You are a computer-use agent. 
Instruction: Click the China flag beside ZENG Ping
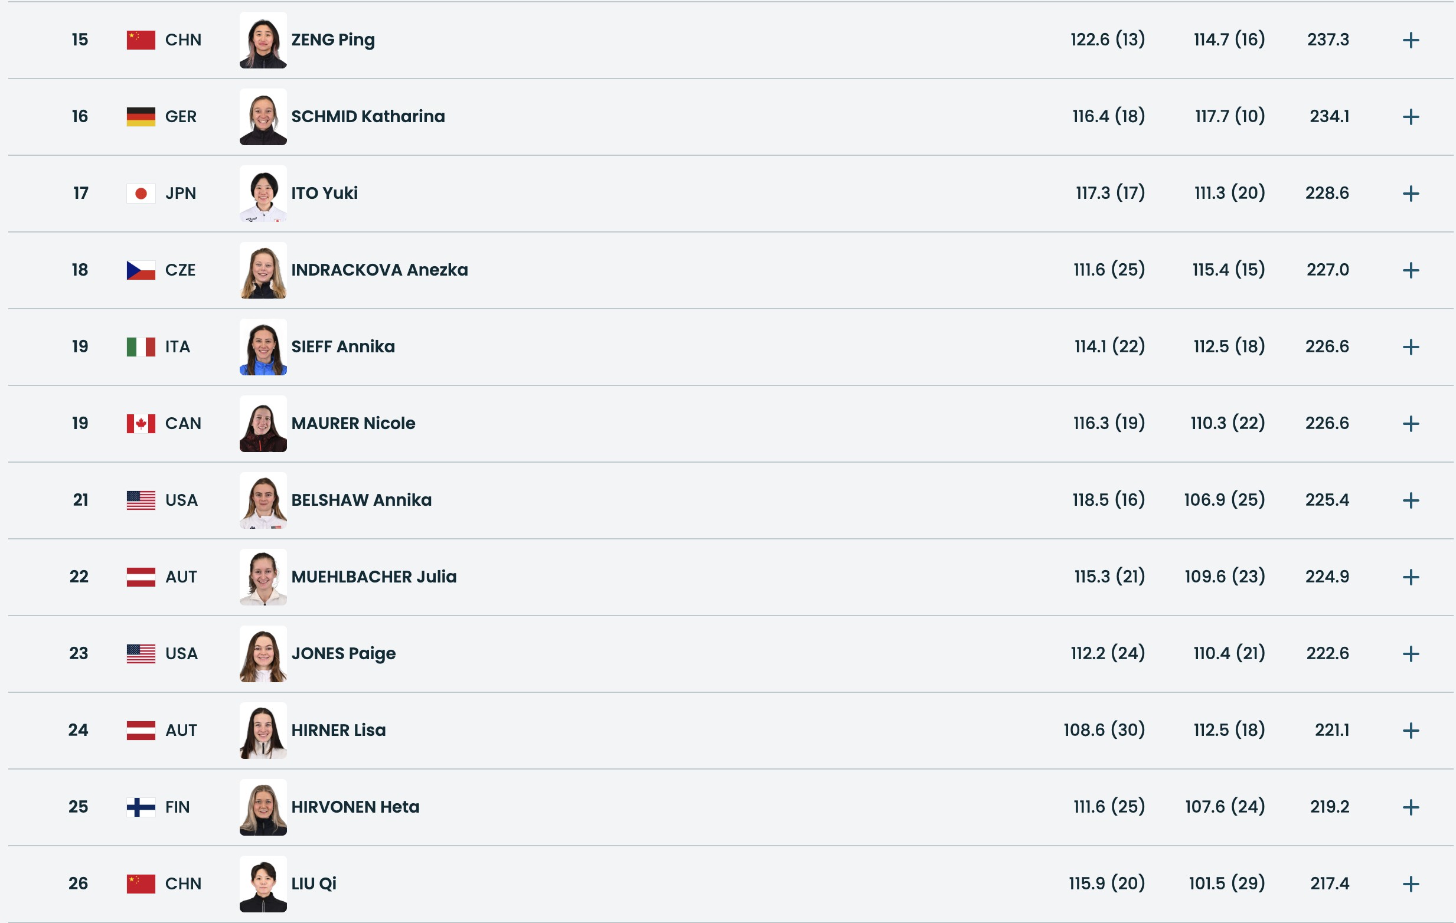pos(141,41)
